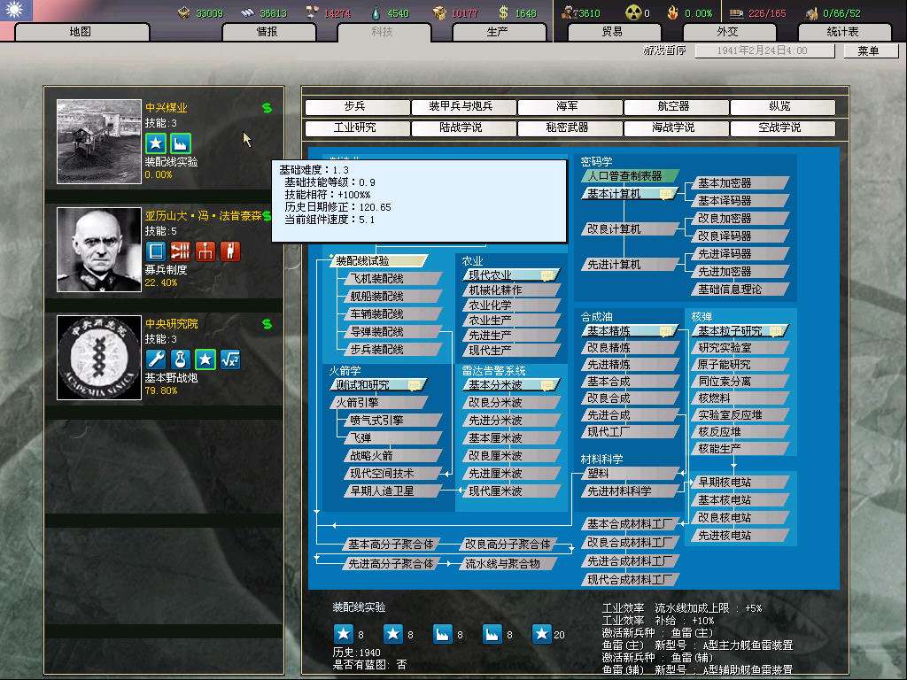Click the green dollar icon beside 中兴煤业

[x=267, y=108]
